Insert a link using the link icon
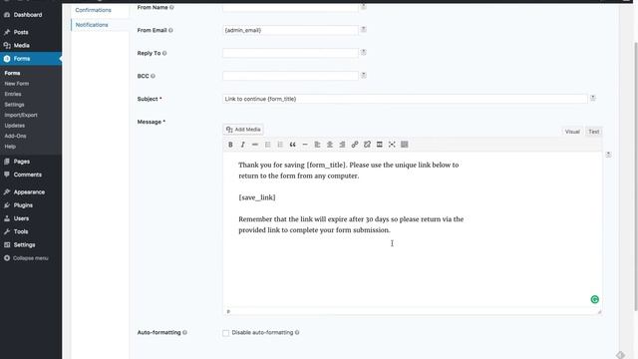This screenshot has height=359, width=638. tap(355, 145)
